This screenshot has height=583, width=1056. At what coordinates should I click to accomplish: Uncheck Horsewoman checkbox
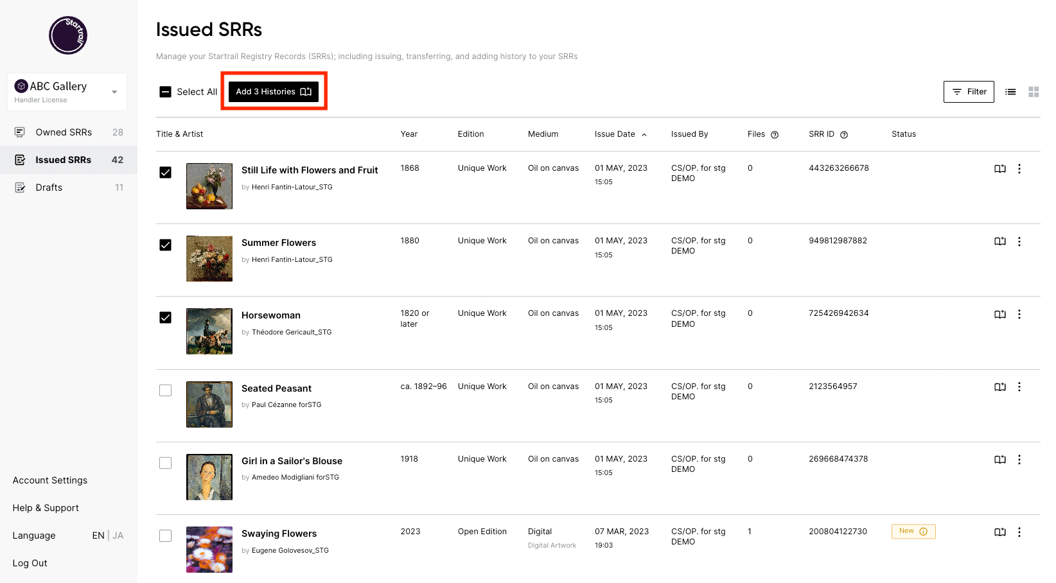click(166, 318)
